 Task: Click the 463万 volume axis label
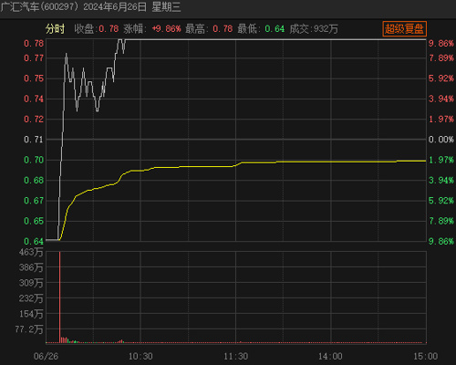pos(31,252)
